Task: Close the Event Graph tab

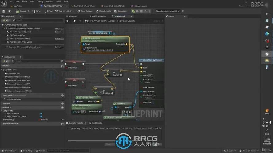Action: click(x=132, y=16)
